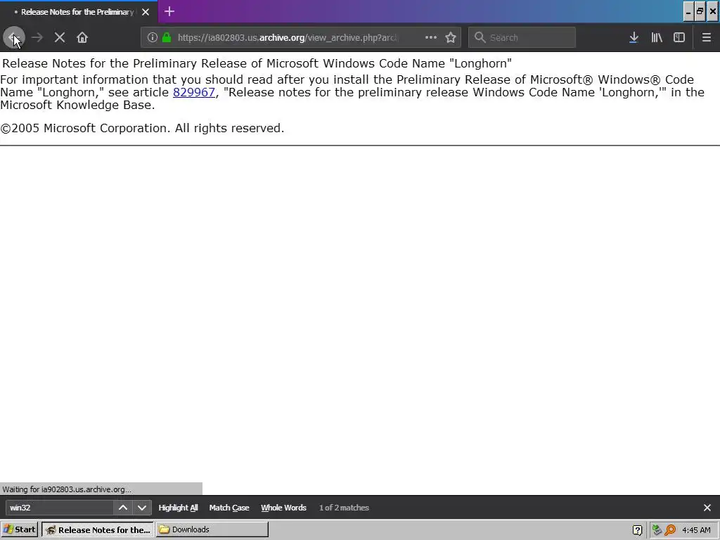The image size is (720, 540).
Task: Click the help question mark tray icon
Action: click(637, 530)
